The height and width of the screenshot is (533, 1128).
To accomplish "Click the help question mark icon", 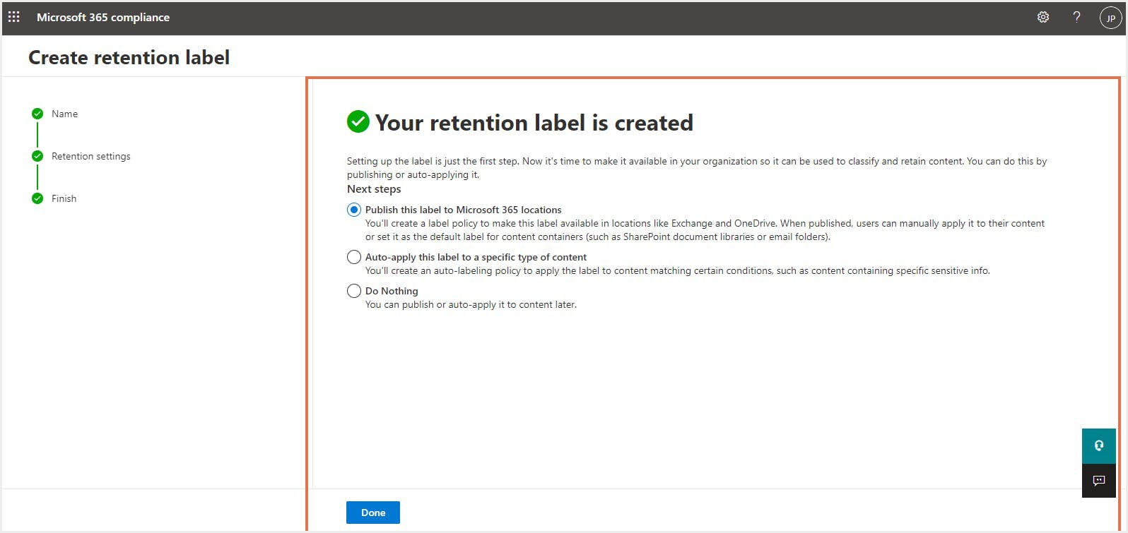I will click(x=1076, y=17).
